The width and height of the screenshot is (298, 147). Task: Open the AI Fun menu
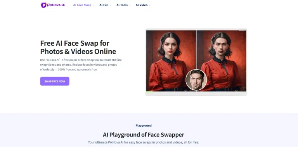coord(105,5)
